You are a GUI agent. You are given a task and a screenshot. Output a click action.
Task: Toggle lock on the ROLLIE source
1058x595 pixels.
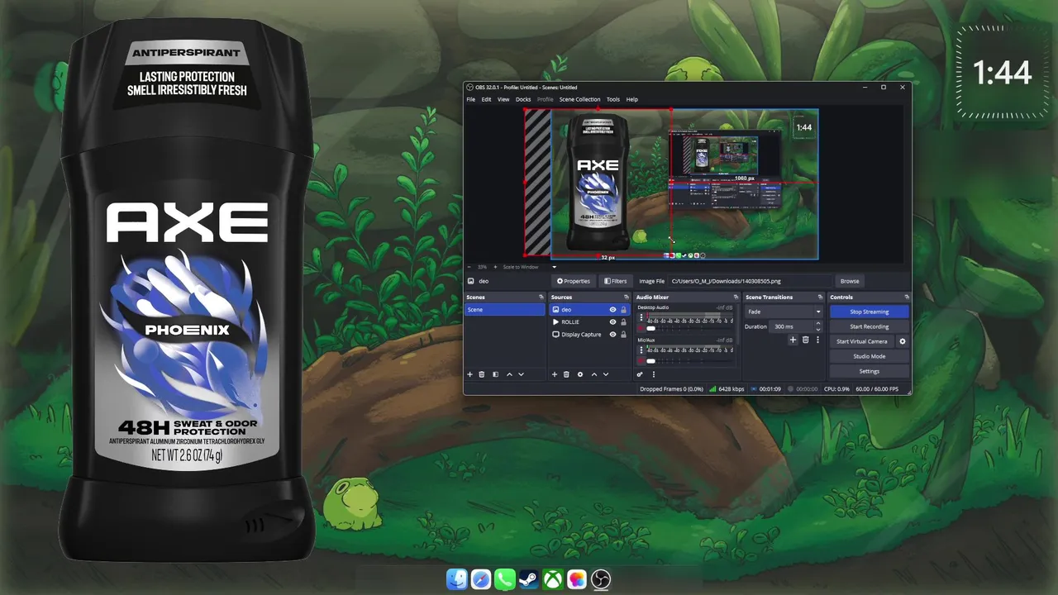point(623,322)
